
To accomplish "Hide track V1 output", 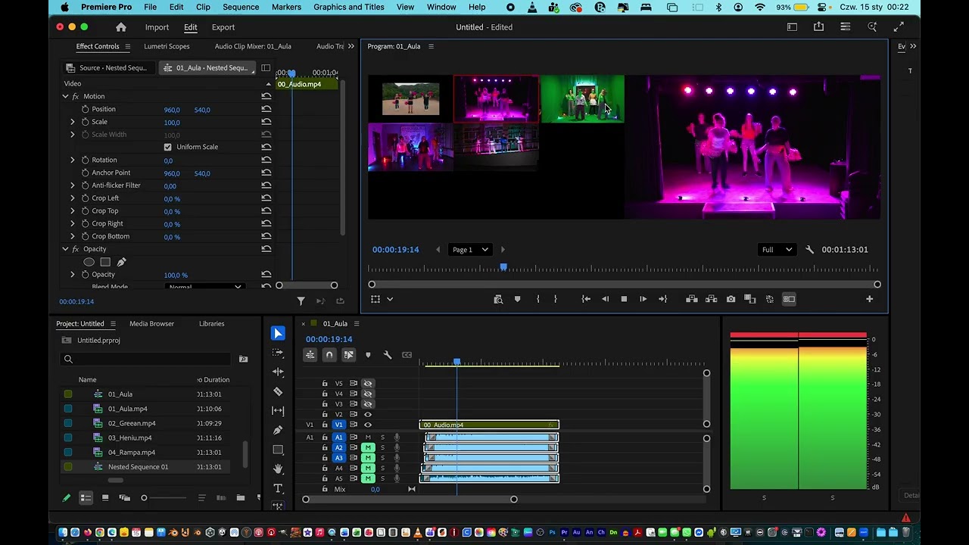I will click(368, 425).
